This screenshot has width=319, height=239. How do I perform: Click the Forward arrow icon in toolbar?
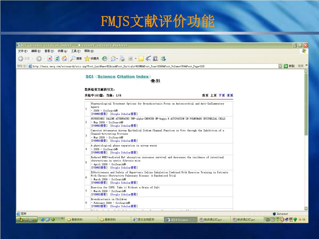coord(39,59)
